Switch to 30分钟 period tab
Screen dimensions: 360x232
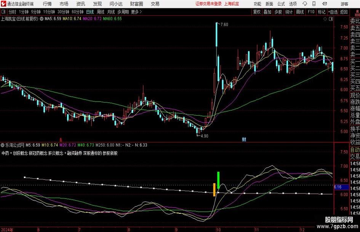[x=63, y=12]
